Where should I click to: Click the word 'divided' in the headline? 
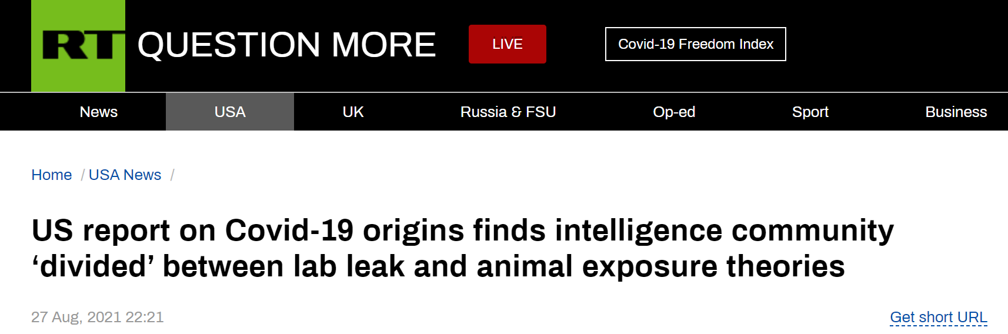(x=93, y=266)
